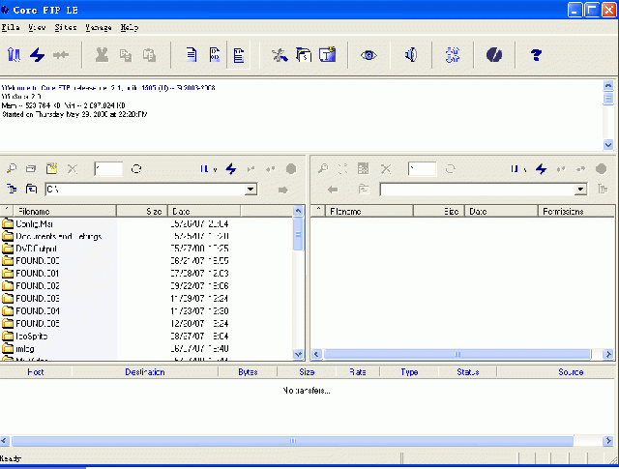Click the filter input box in the local panel
The image size is (619, 469).
click(x=108, y=169)
